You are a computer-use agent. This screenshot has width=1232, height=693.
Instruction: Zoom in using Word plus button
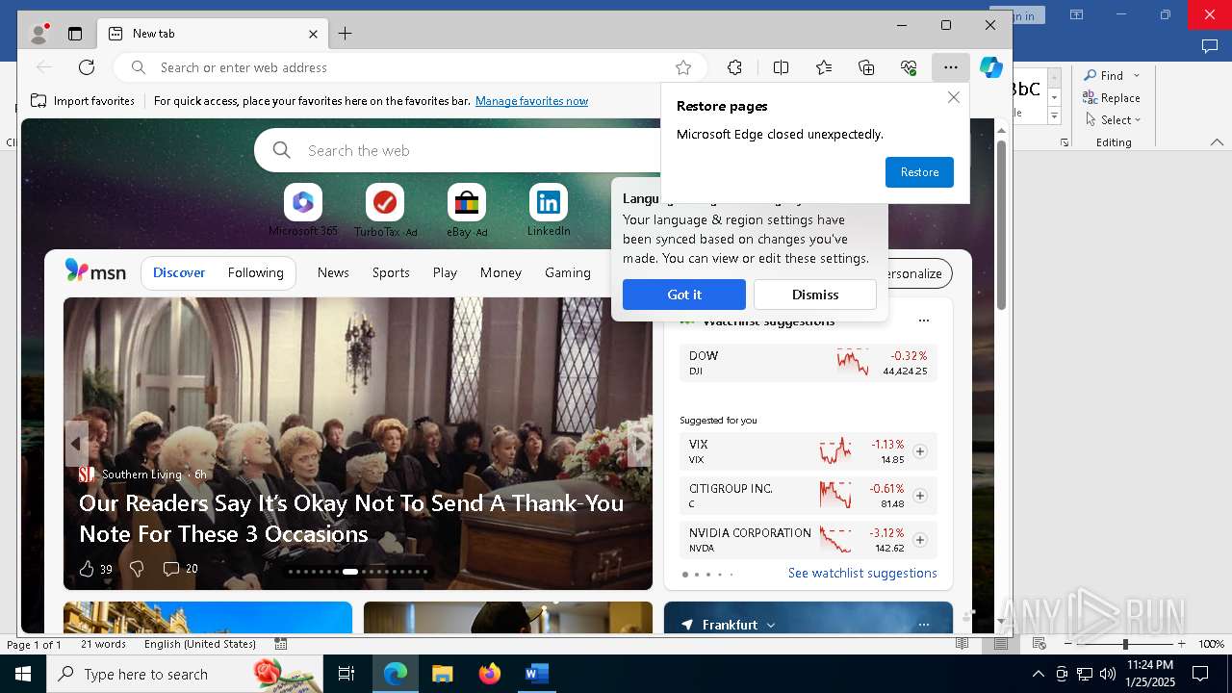tap(1182, 644)
